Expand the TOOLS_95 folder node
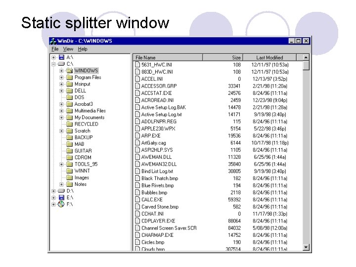This screenshot has height=267, width=356. pos(61,164)
